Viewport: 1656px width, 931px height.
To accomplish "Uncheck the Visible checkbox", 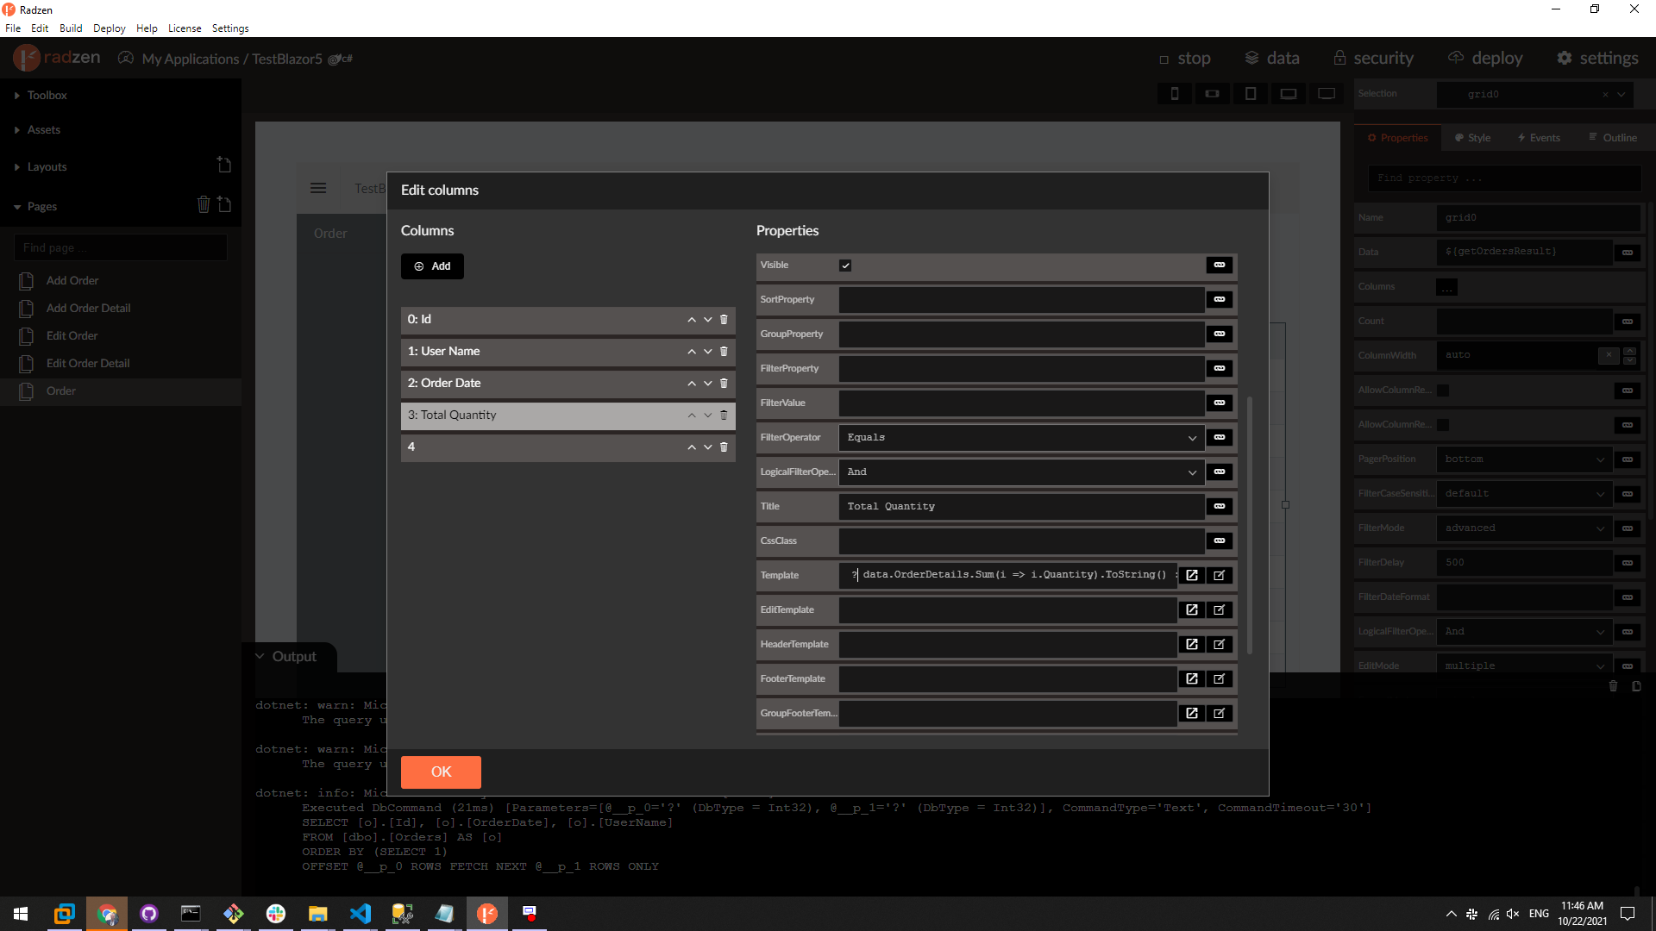I will (x=845, y=266).
